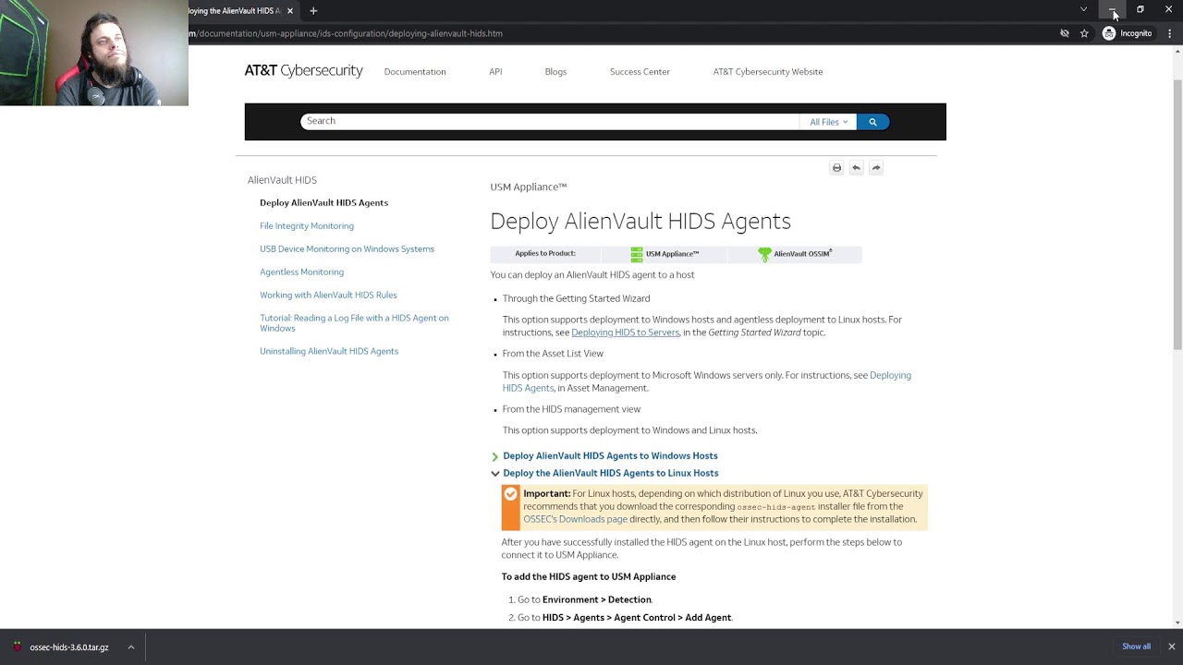The width and height of the screenshot is (1183, 665).
Task: Go to the next topic arrow
Action: pyautogui.click(x=876, y=168)
